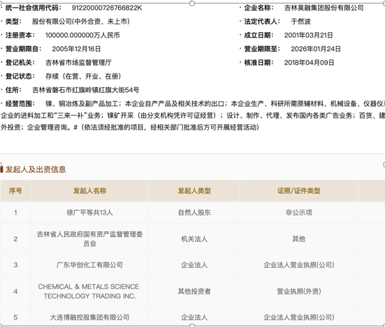This screenshot has height=327, width=385.
Task: Open 广东华创化工有限公司 entry
Action: (x=89, y=265)
